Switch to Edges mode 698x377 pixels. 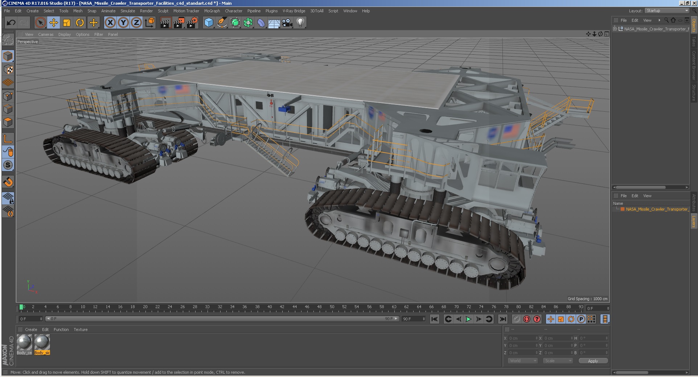click(8, 109)
